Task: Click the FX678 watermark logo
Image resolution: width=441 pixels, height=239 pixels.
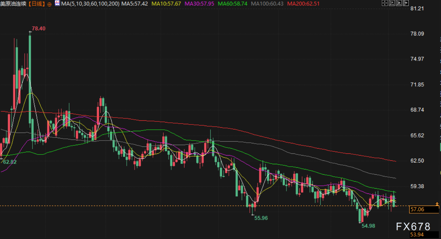Action: pyautogui.click(x=413, y=227)
